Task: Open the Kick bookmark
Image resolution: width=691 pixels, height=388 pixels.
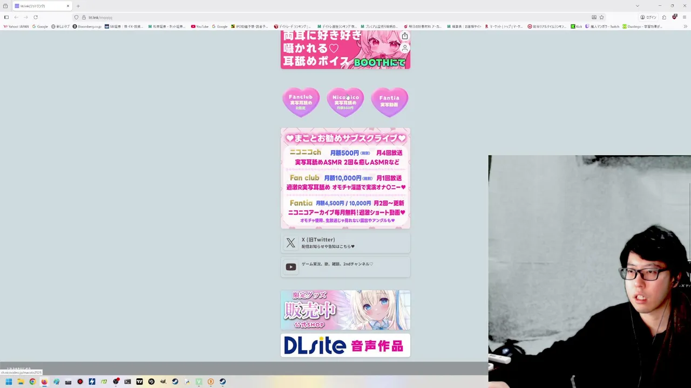Action: point(577,26)
